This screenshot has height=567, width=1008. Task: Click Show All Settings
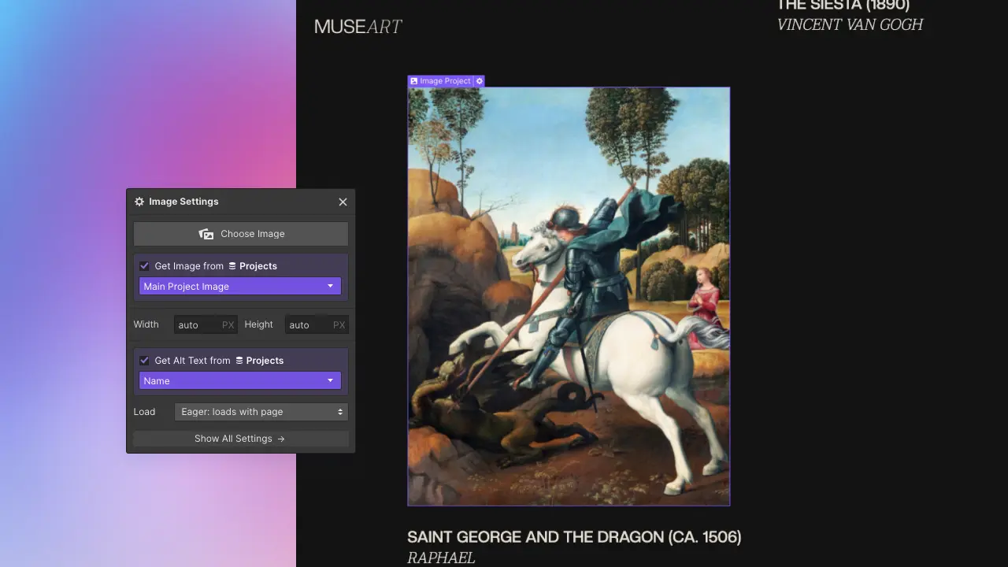241,439
